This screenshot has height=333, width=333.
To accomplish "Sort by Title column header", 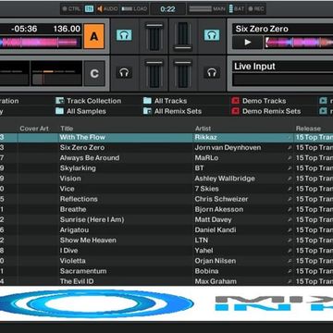I will point(67,129).
